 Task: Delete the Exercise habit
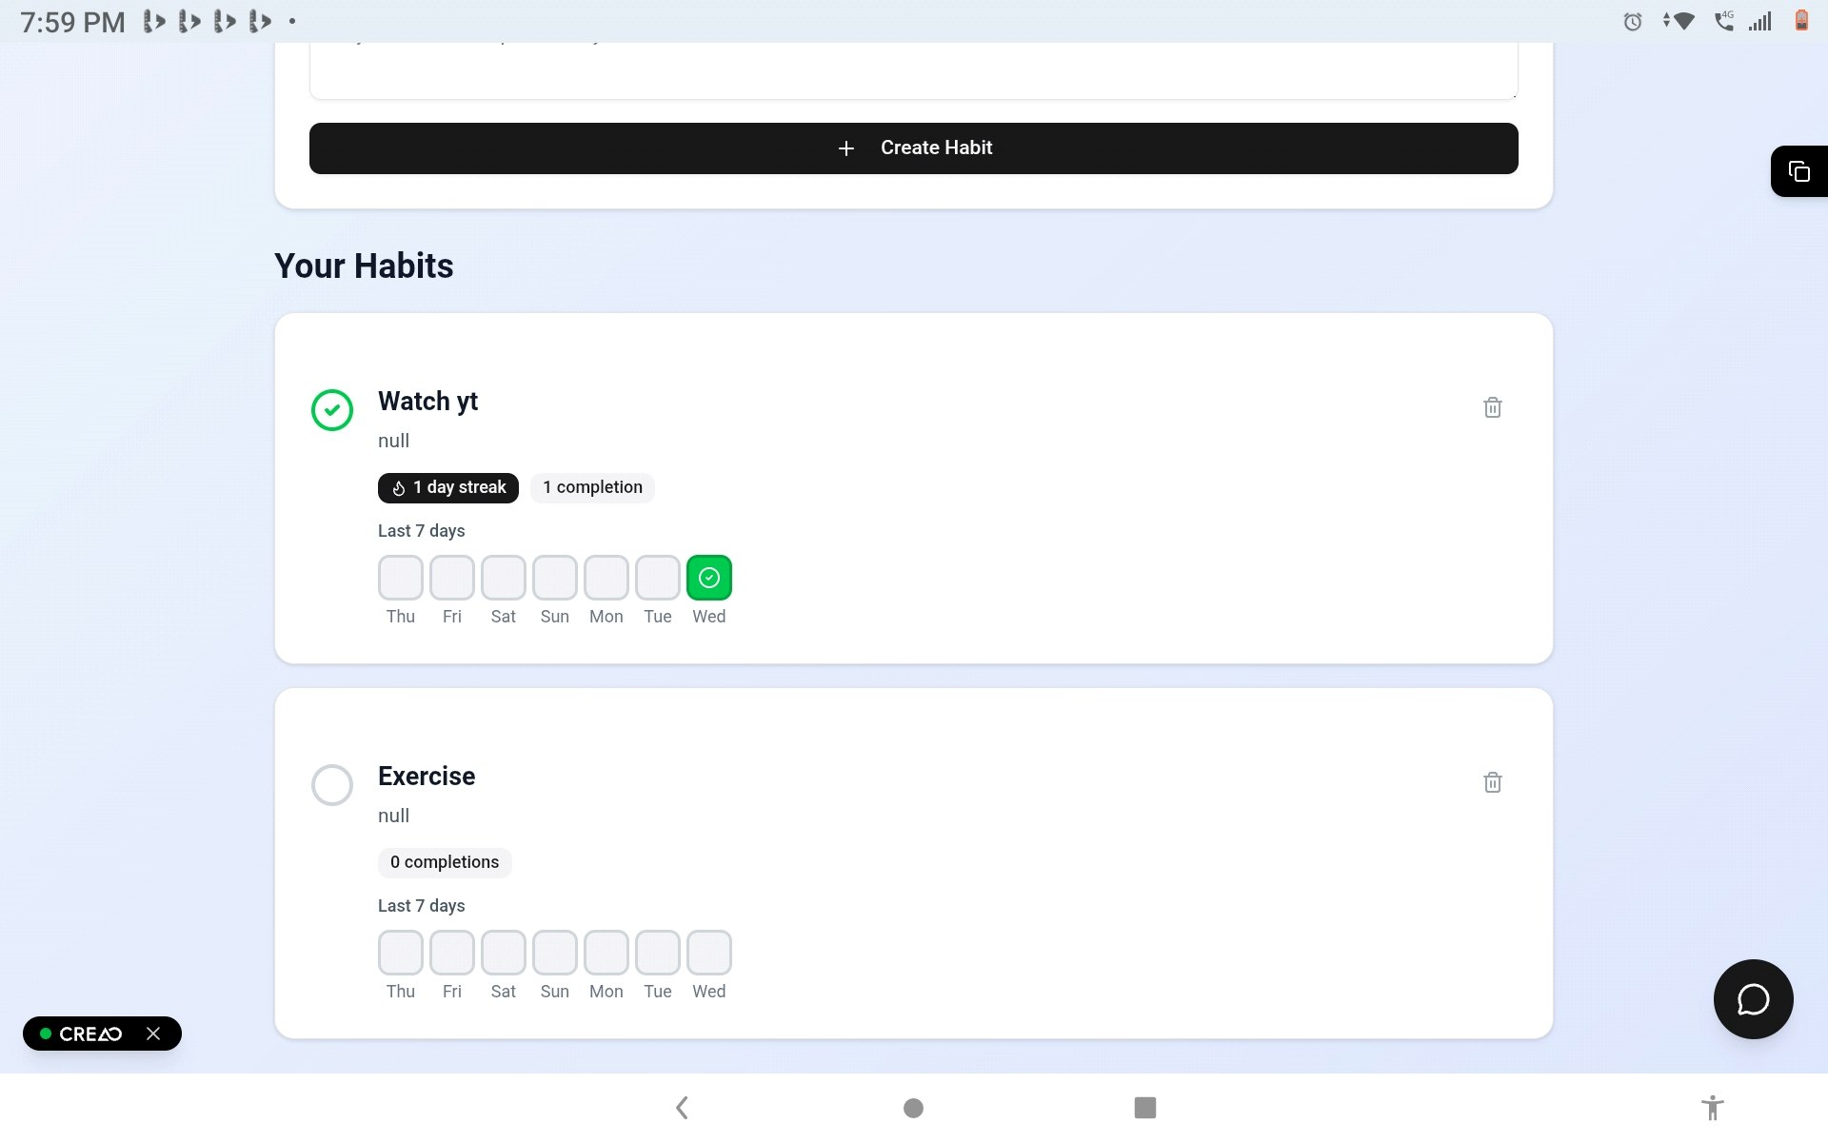(x=1492, y=781)
